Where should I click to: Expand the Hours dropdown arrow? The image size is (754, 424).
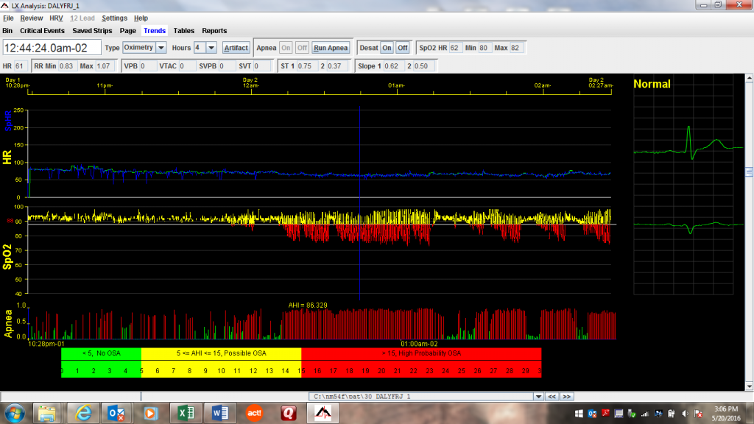pos(211,48)
